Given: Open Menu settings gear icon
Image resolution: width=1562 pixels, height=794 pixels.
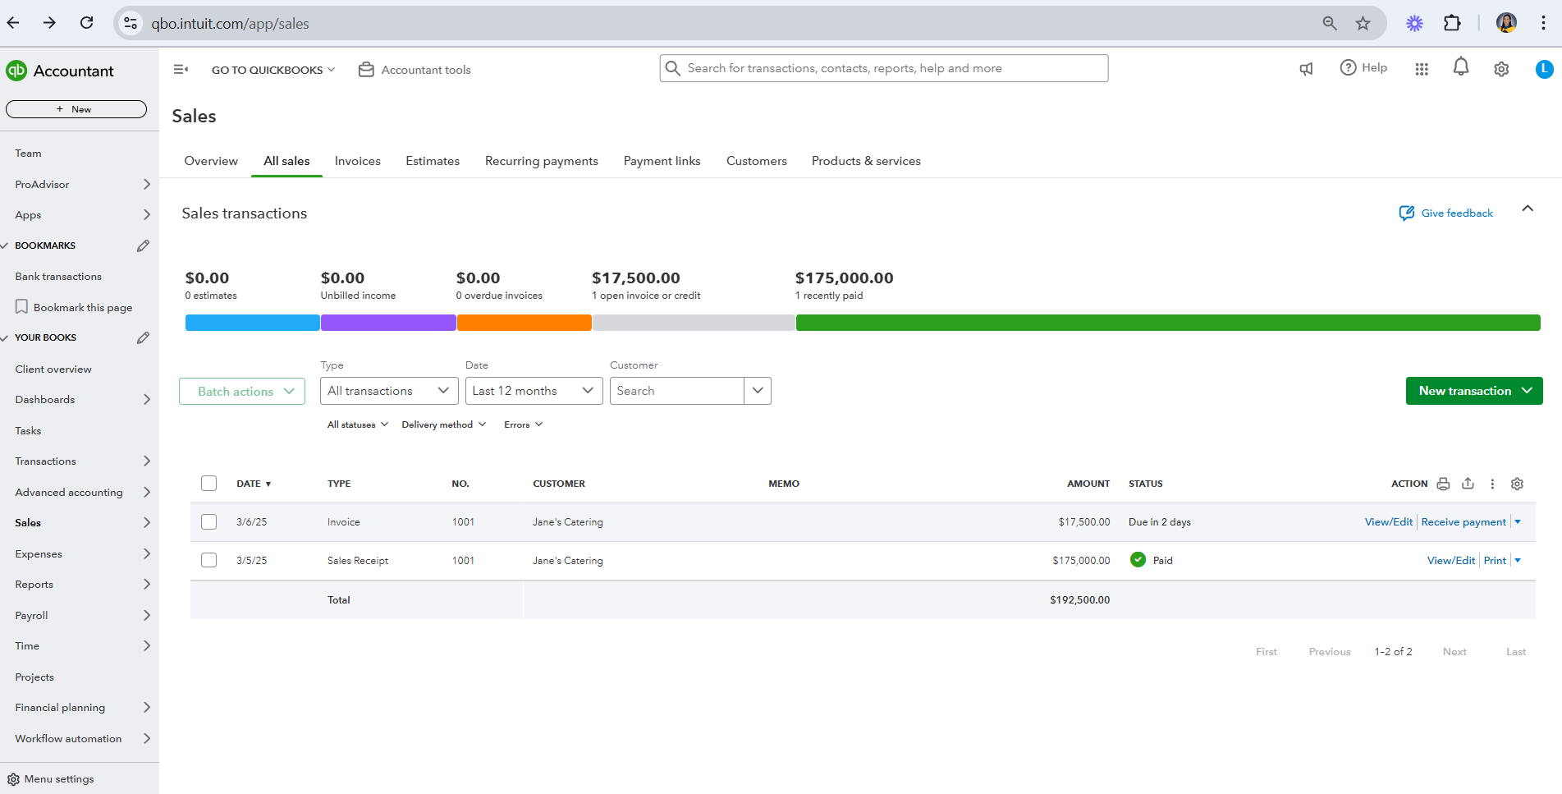Looking at the screenshot, I should (13, 779).
